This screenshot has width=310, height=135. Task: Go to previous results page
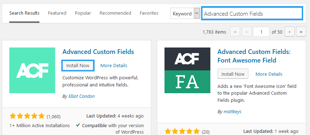[247, 32]
